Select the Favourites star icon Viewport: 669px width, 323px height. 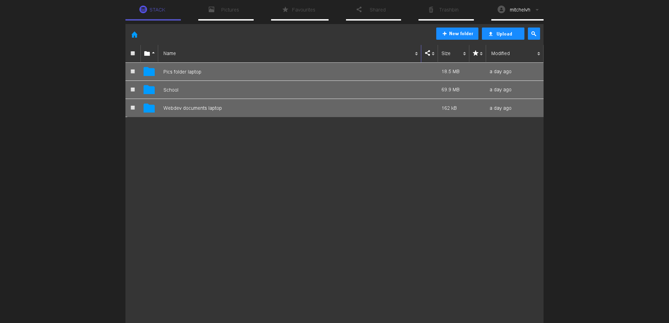coord(285,9)
